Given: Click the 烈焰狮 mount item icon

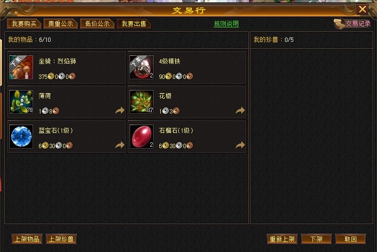Looking at the screenshot, I should click(21, 67).
